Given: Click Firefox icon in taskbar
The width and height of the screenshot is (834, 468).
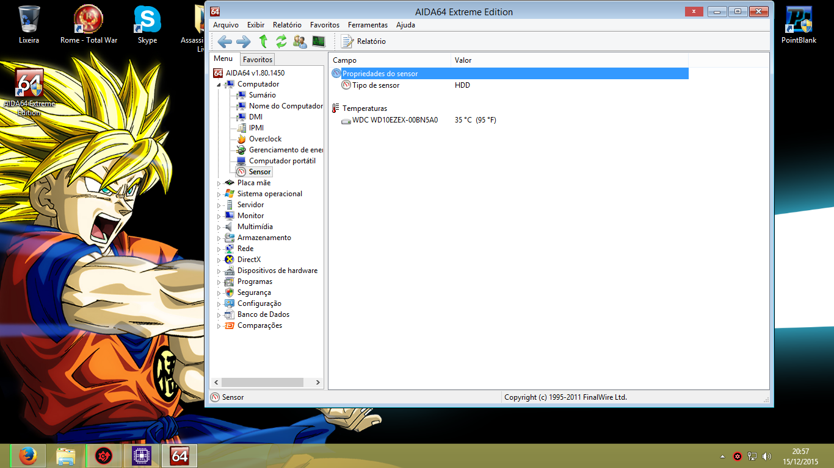Looking at the screenshot, I should pyautogui.click(x=27, y=456).
